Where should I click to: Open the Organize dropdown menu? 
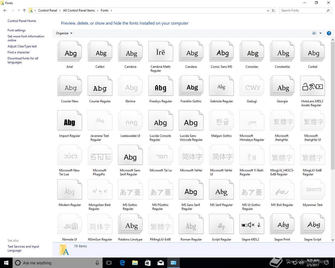pos(64,33)
